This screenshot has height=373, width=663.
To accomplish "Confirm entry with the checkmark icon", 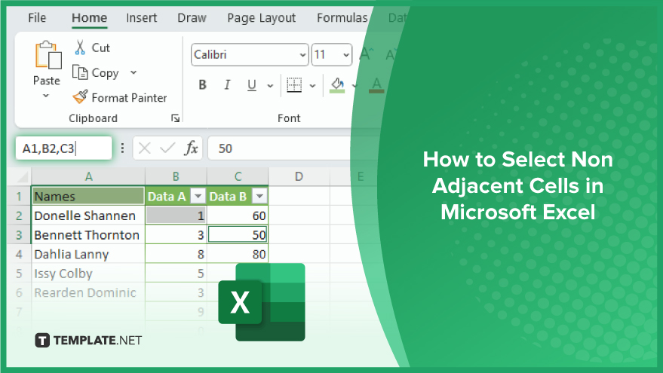I will point(167,148).
